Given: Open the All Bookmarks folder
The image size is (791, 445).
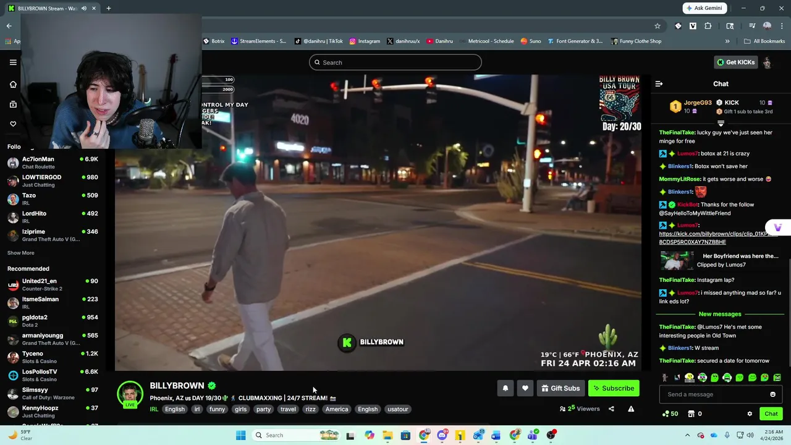Looking at the screenshot, I should [x=764, y=41].
